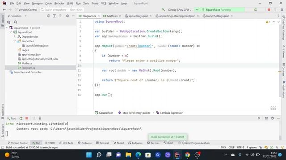The width and height of the screenshot is (286, 160).
Task: Open the Problems tool window
Action: point(84,143)
